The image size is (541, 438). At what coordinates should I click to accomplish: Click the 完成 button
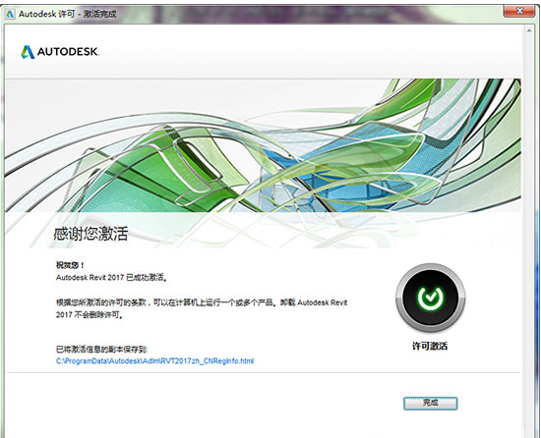click(x=430, y=404)
